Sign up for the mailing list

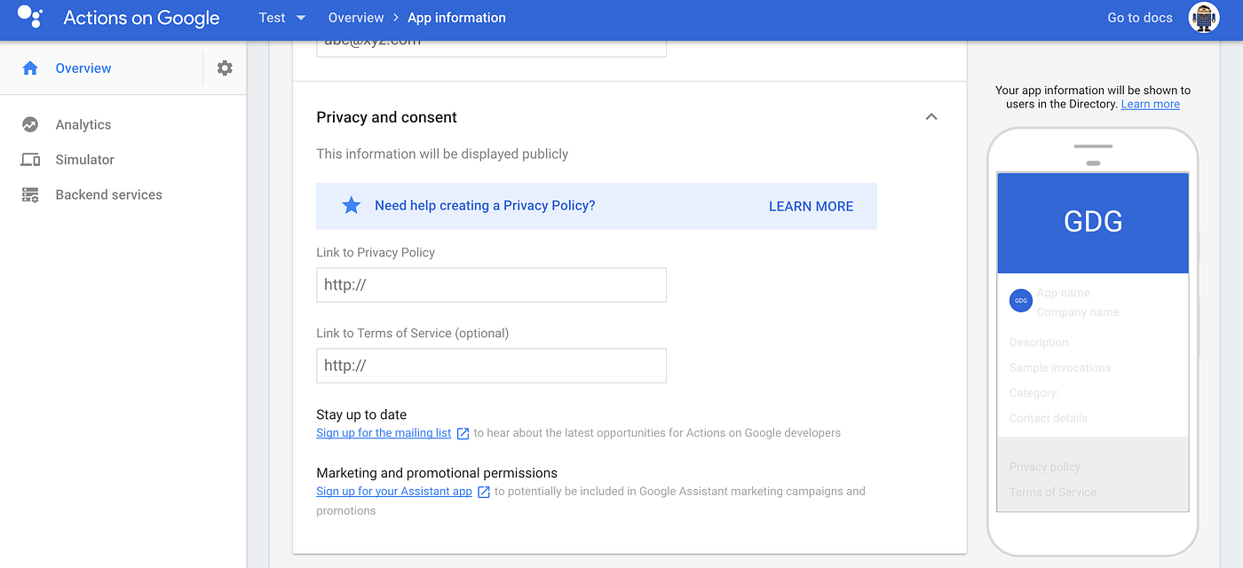(383, 432)
